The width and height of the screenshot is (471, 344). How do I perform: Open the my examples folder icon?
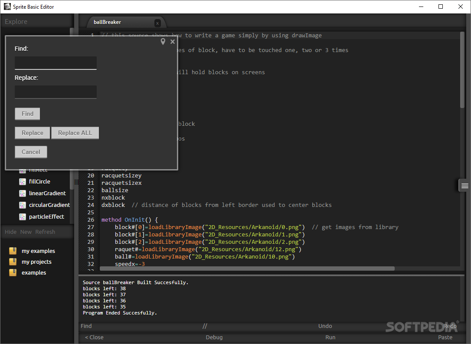tap(13, 251)
